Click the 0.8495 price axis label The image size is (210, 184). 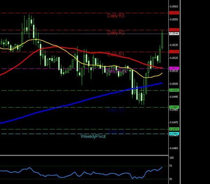[x=174, y=97]
